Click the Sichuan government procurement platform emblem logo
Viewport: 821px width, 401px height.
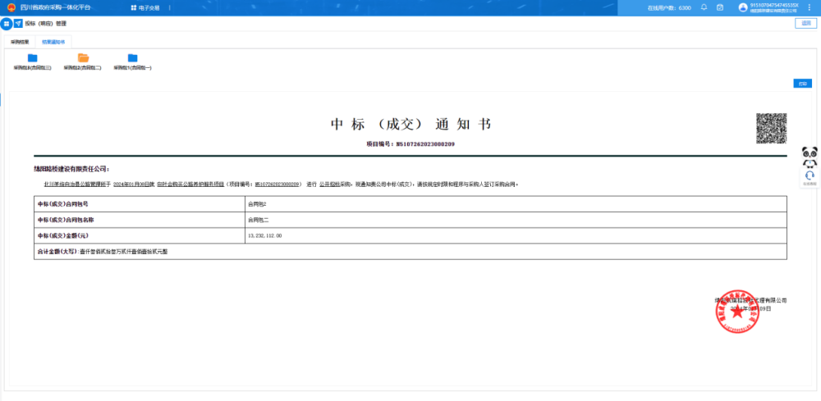pyautogui.click(x=11, y=7)
